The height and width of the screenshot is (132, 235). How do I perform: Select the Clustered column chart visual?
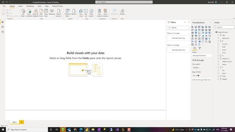pyautogui.click(x=203, y=27)
